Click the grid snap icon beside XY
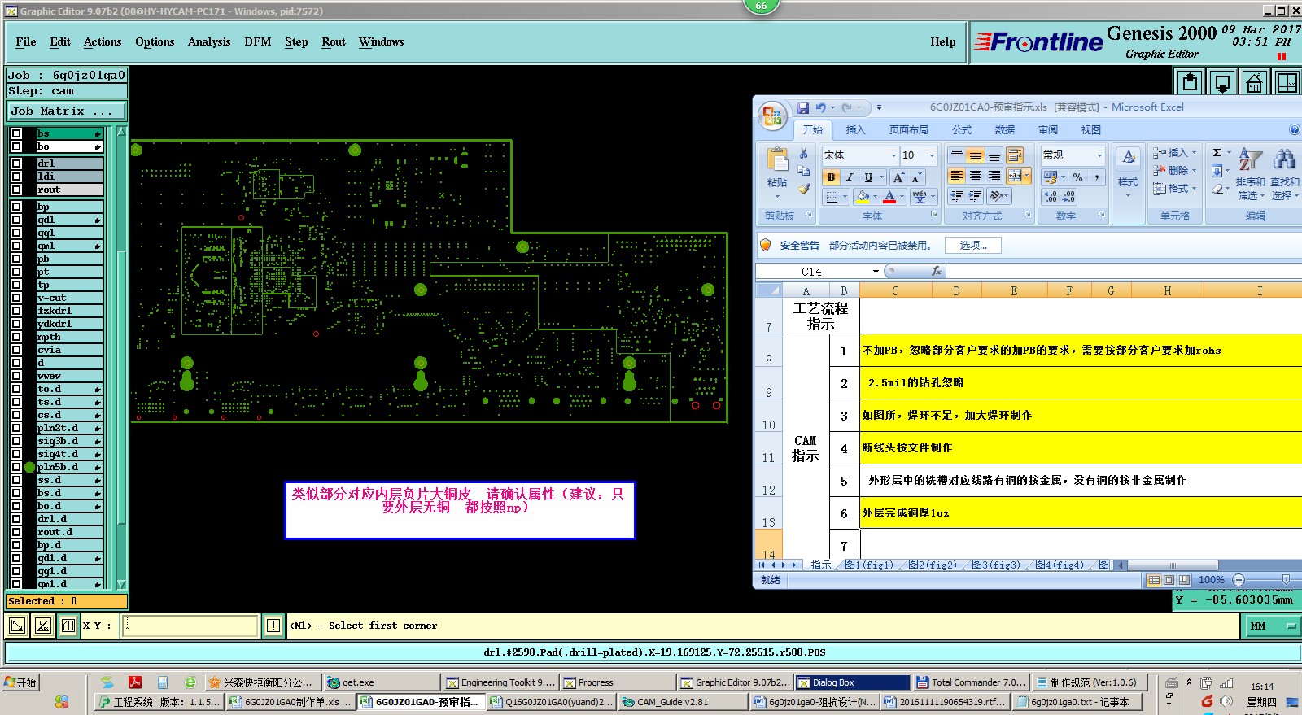The image size is (1302, 715). click(68, 626)
